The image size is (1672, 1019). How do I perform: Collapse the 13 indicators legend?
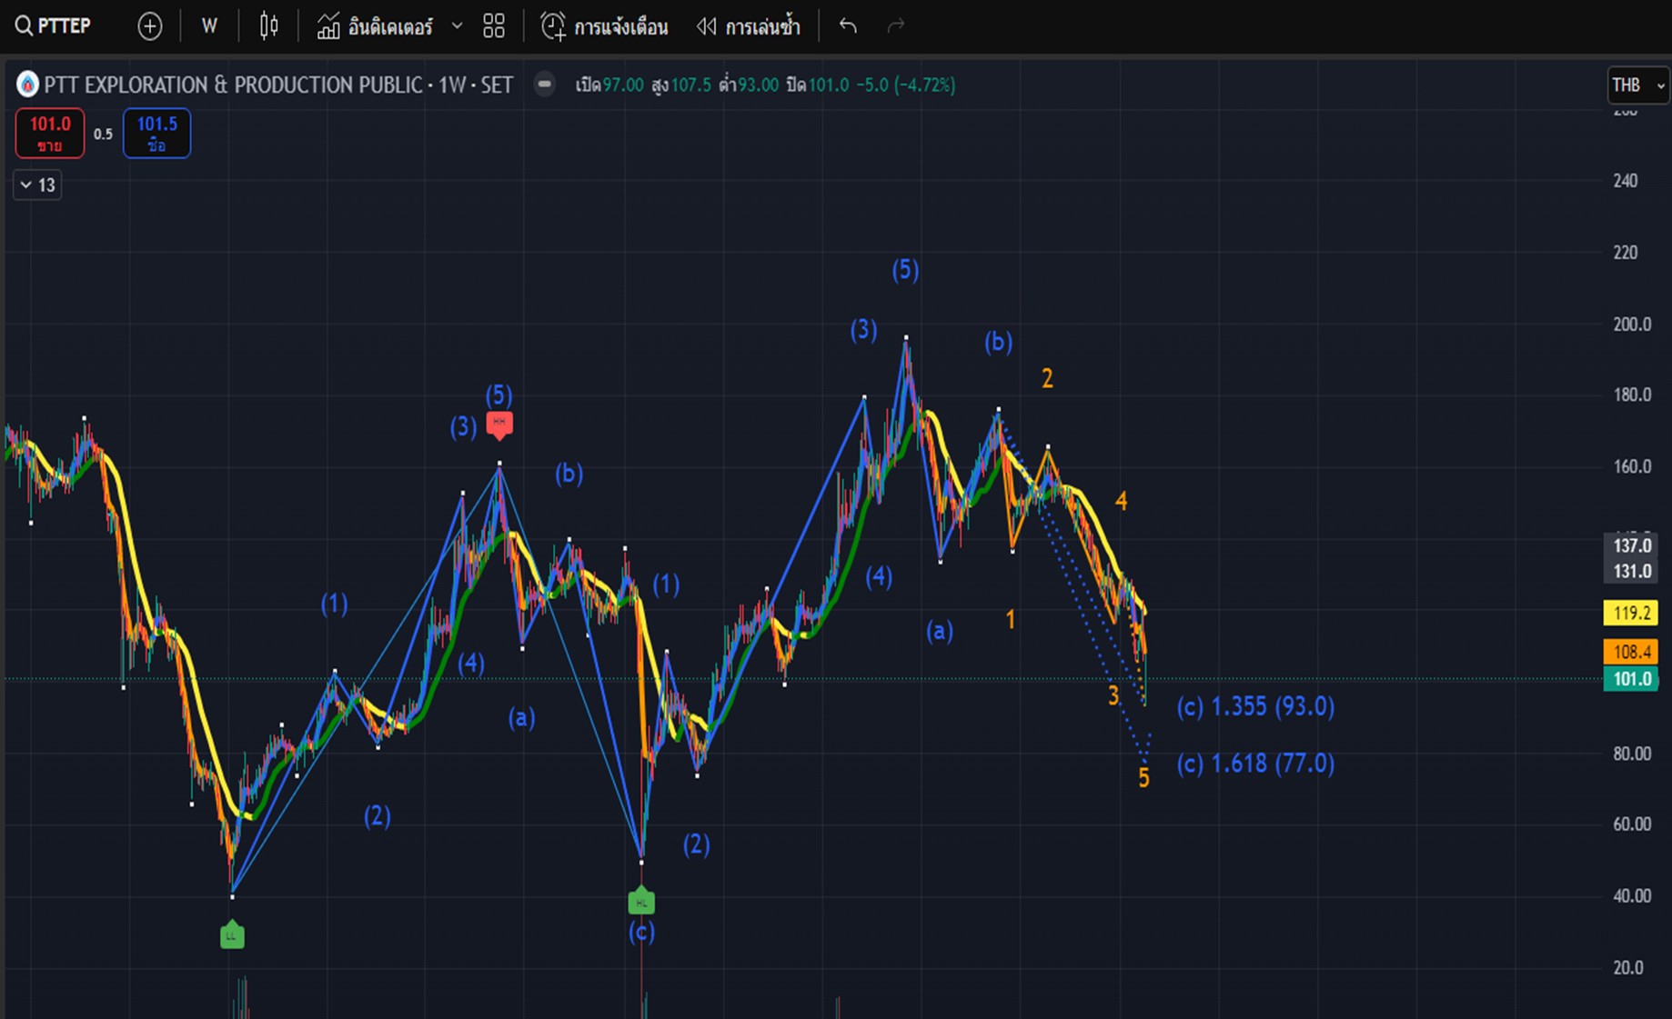pos(37,185)
